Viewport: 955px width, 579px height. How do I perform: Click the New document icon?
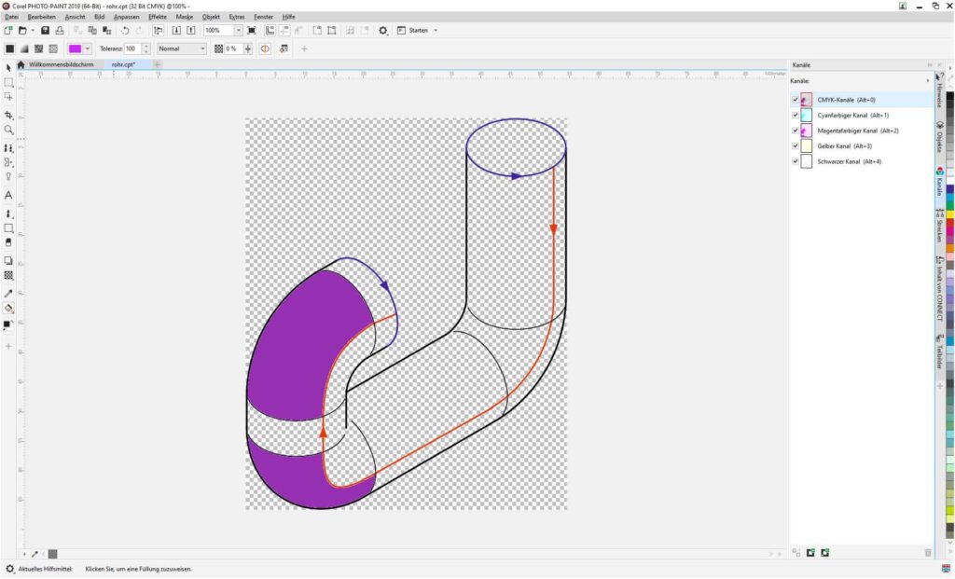pos(8,31)
